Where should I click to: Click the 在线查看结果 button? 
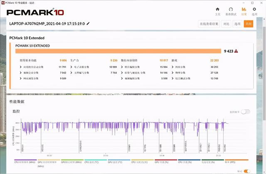[209, 24]
